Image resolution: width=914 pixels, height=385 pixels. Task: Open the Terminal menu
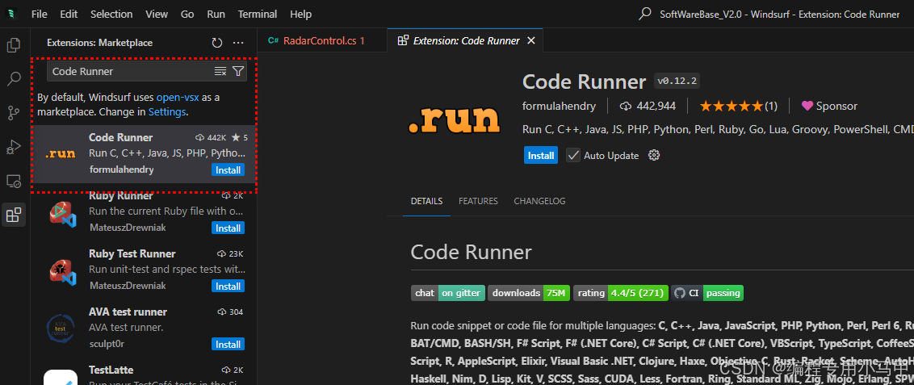point(258,14)
